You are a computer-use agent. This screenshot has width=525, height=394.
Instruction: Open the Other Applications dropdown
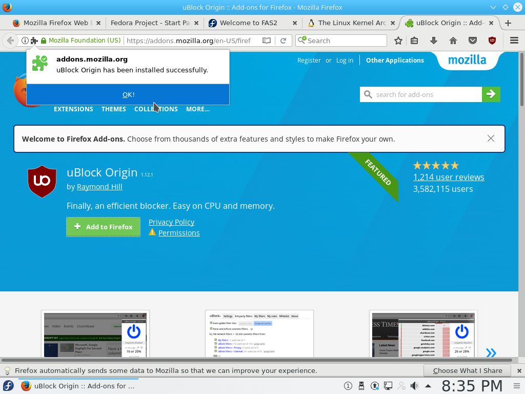click(395, 61)
